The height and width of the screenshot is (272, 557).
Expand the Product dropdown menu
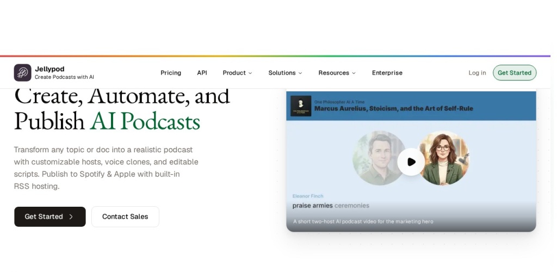point(237,73)
